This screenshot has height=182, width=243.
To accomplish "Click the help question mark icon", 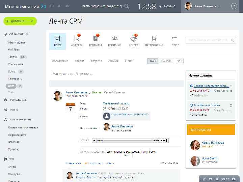I will (234, 6).
